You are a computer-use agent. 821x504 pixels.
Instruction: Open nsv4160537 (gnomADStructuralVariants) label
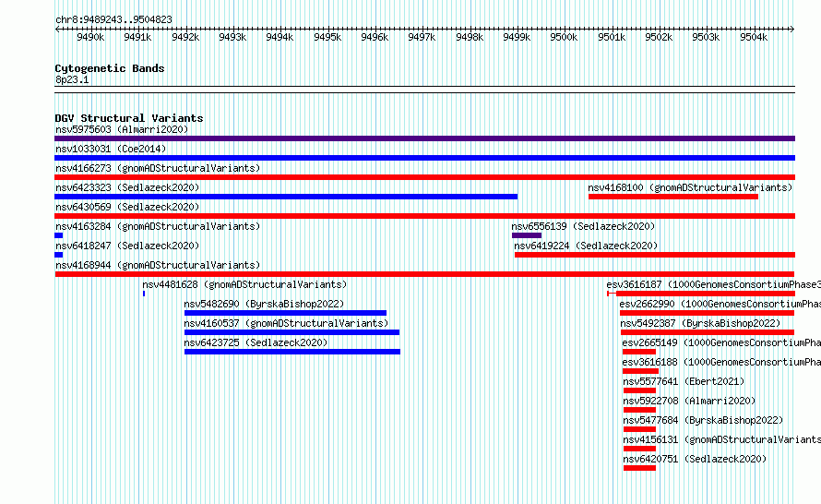tap(286, 323)
